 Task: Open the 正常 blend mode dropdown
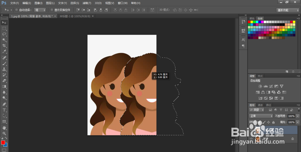261,116
